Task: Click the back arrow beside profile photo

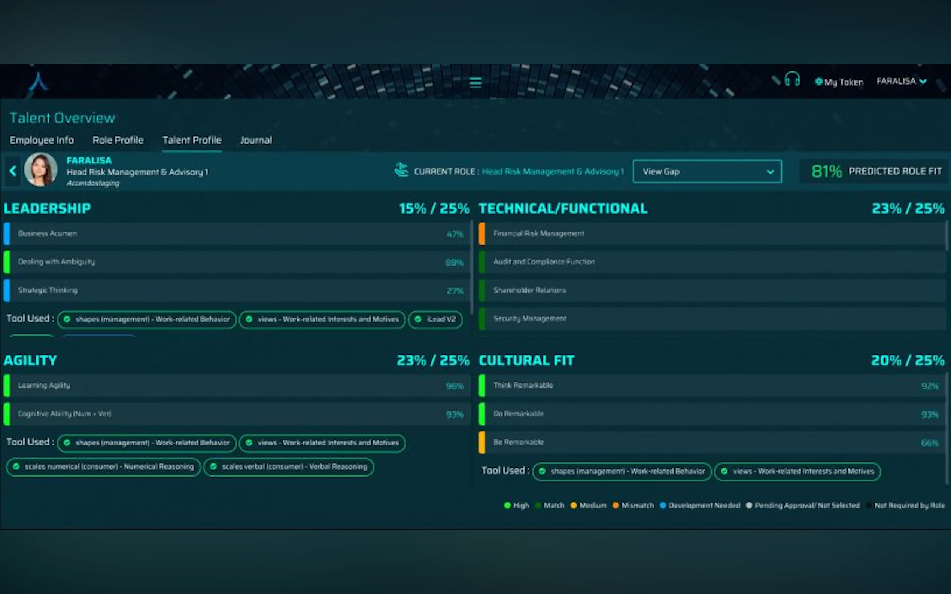Action: click(x=13, y=171)
